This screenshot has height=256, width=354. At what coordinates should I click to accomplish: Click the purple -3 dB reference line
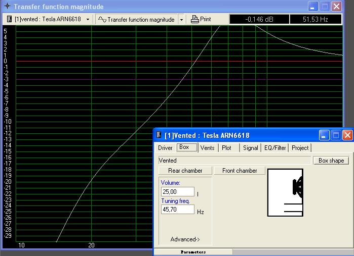[179, 79]
